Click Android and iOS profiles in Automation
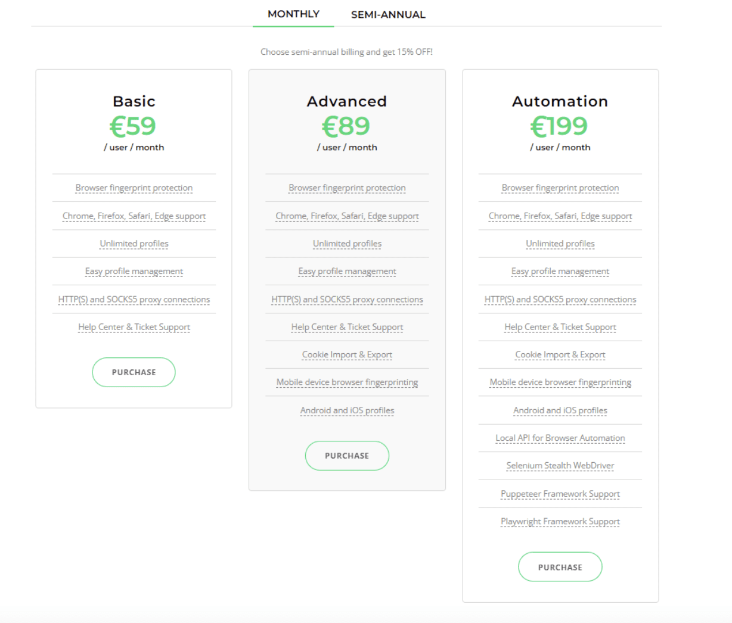Screen dimensions: 732x623 pyautogui.click(x=560, y=410)
